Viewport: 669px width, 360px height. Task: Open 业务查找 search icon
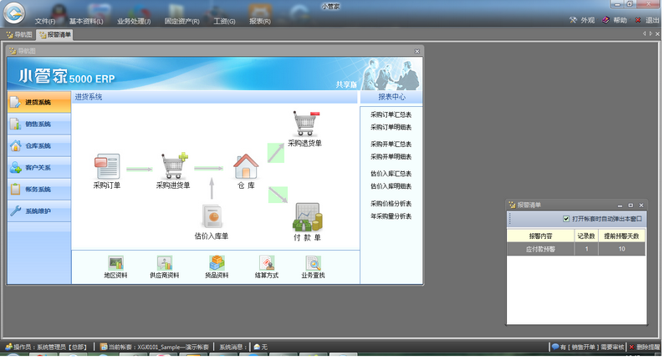pos(313,263)
